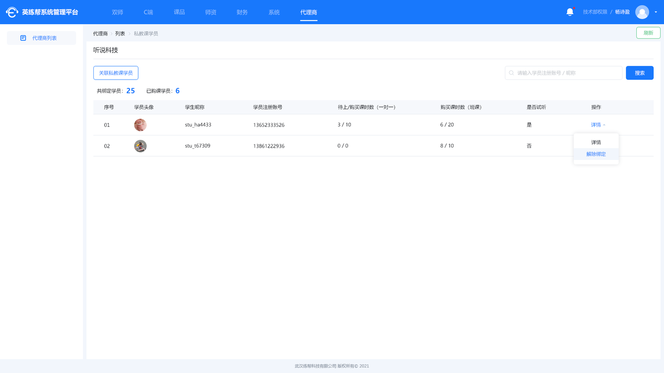Click the 技术部权限 label
The image size is (664, 373).
pyautogui.click(x=595, y=12)
